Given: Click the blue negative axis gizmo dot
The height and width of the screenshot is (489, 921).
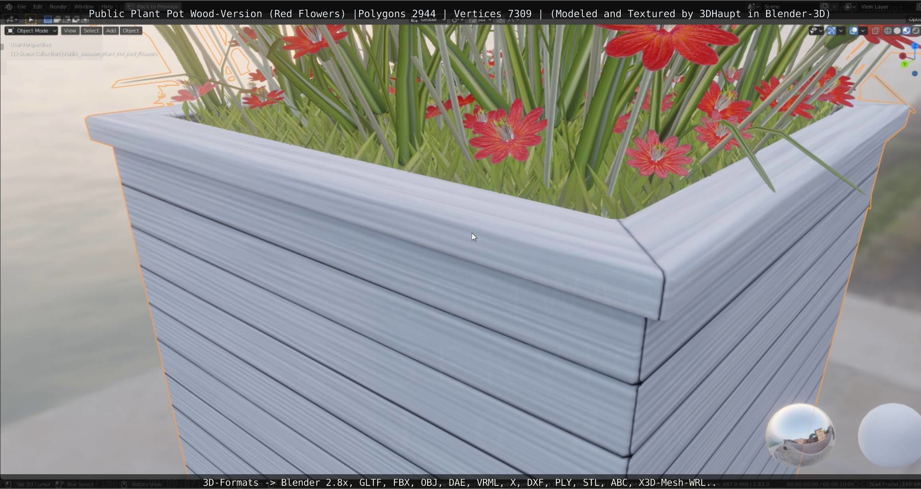Looking at the screenshot, I should tap(915, 73).
